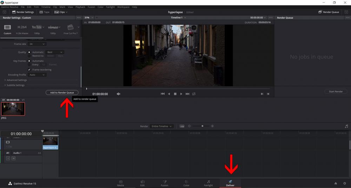Open the File menu
Viewport: 351px width, 188px height.
(x=22, y=7)
